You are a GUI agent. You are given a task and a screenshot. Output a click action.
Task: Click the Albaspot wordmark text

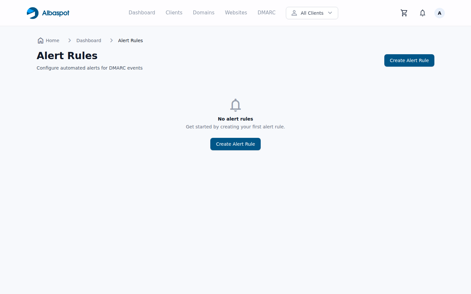click(x=56, y=13)
